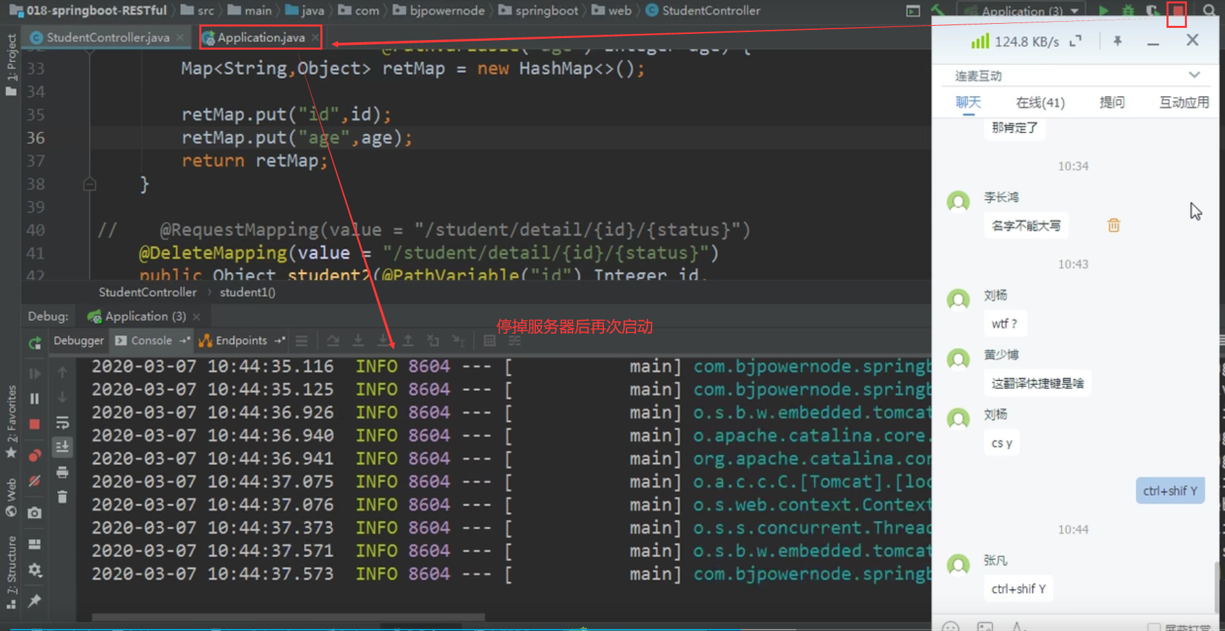The height and width of the screenshot is (631, 1225).
Task: Build project hammer icon
Action: [x=939, y=11]
